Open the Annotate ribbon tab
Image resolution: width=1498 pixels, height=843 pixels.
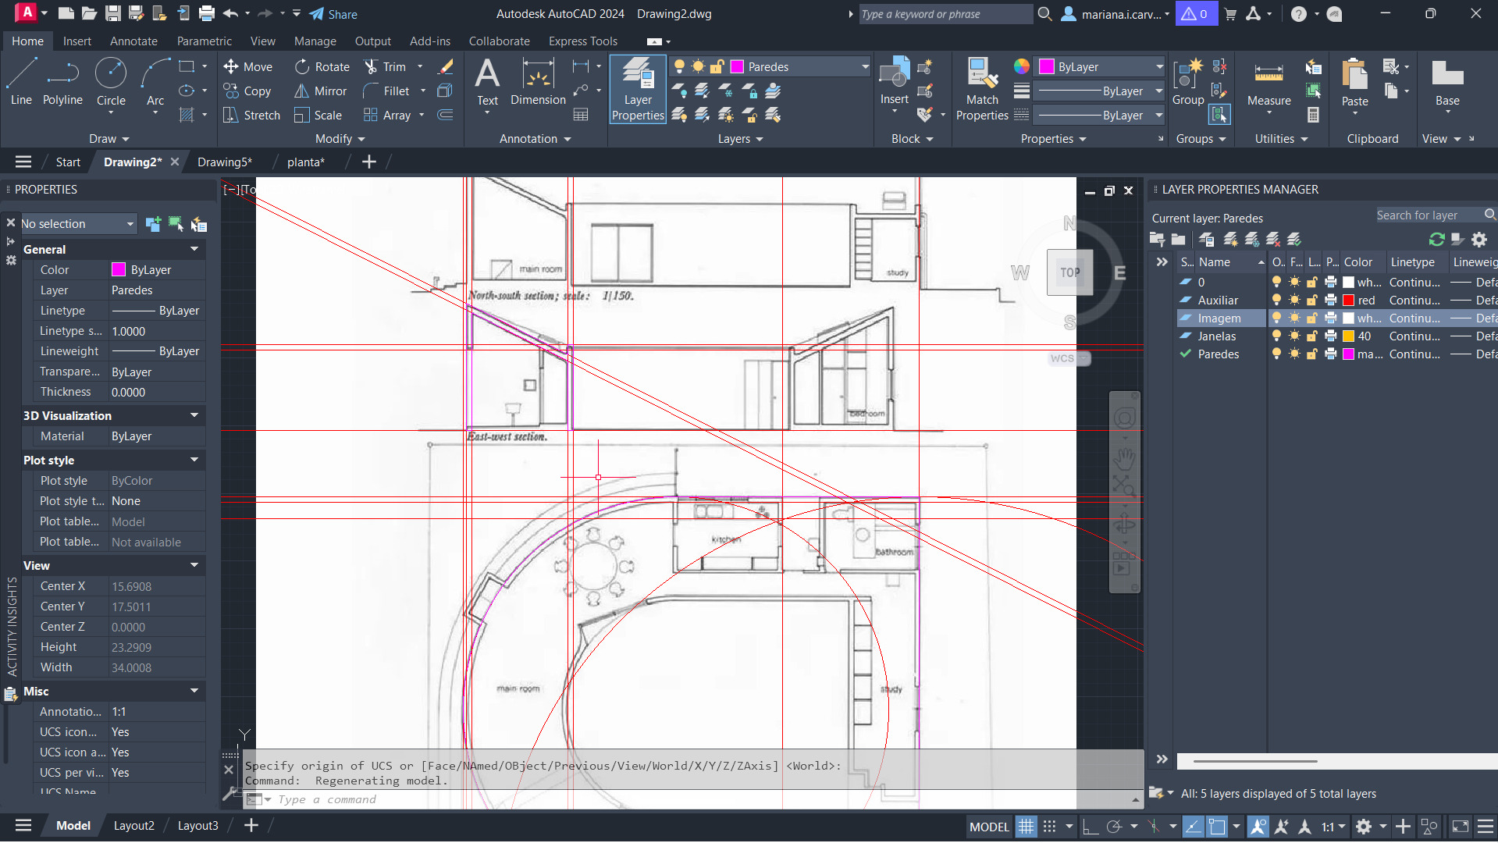133,41
